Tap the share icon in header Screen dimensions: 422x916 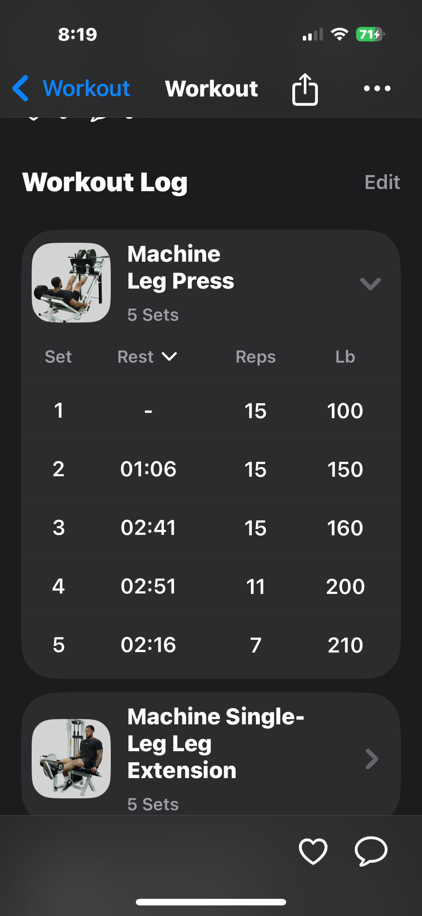point(305,89)
